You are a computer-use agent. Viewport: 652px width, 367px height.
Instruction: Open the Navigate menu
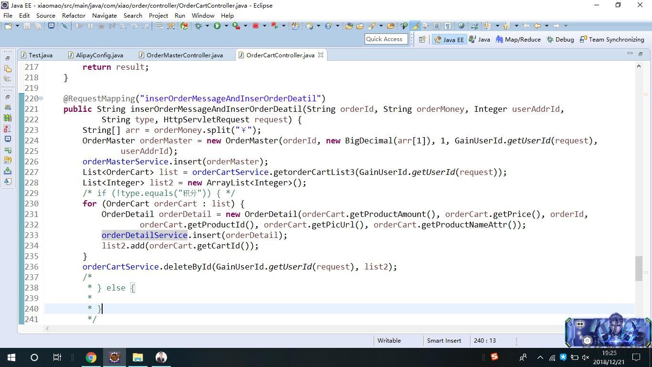105,15
